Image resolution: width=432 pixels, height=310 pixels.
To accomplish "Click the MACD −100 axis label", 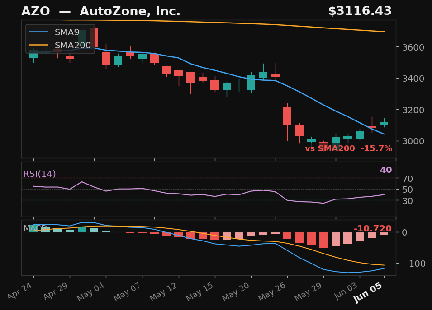I will click(414, 264).
